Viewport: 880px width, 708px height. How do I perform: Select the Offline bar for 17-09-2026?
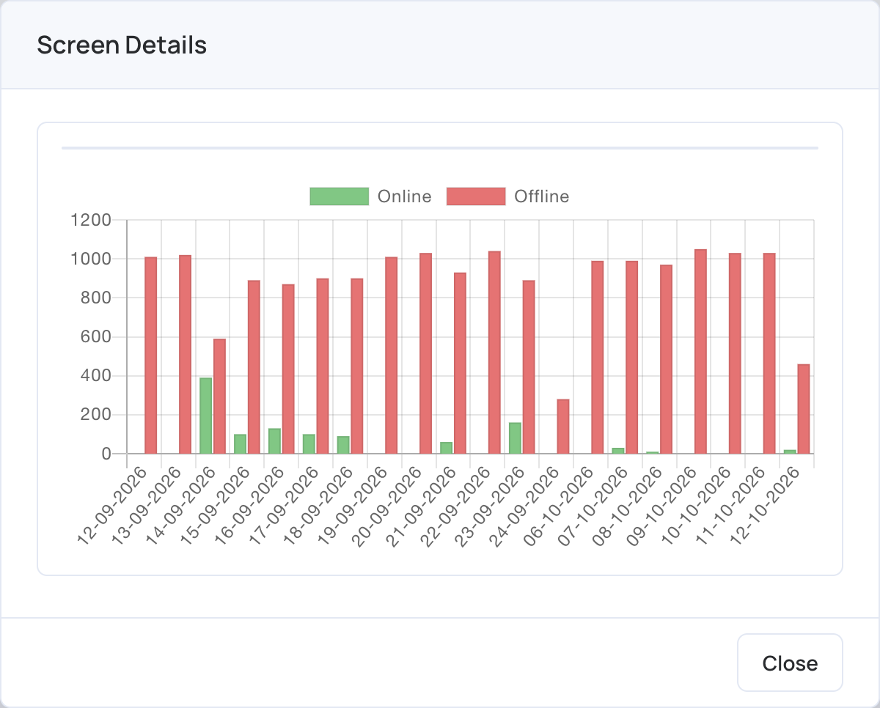[x=323, y=366]
